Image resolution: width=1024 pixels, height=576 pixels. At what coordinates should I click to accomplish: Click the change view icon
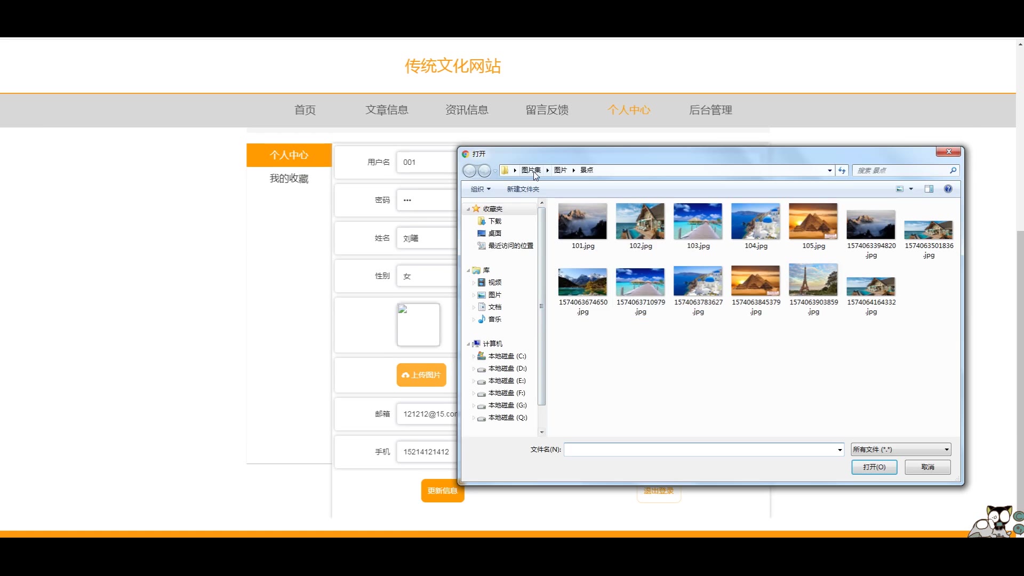click(x=900, y=189)
